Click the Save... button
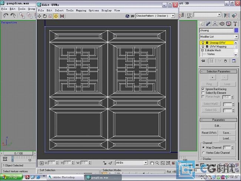The image size is (241, 181). pyautogui.click(x=227, y=133)
